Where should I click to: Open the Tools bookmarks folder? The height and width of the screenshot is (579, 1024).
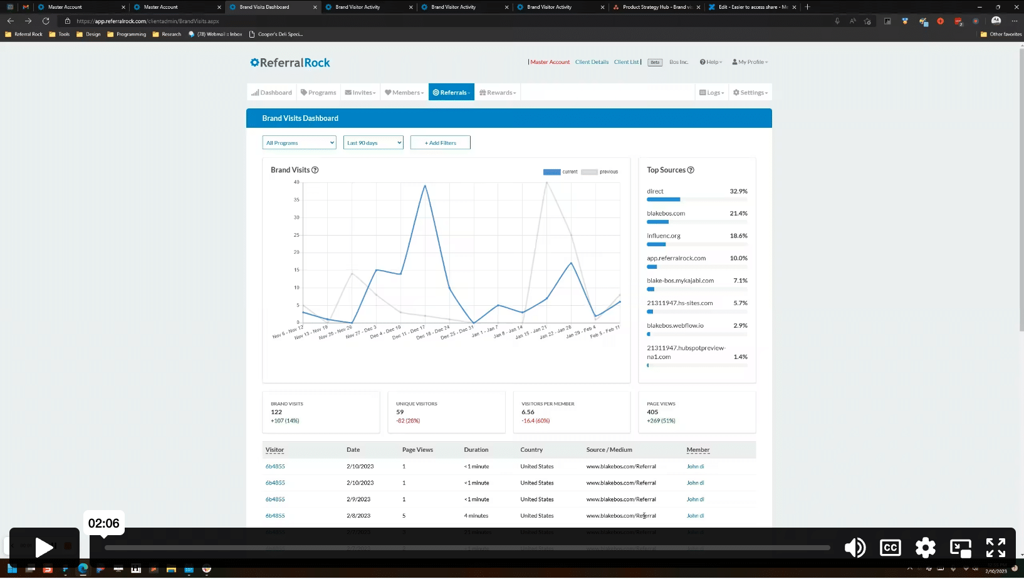point(60,34)
